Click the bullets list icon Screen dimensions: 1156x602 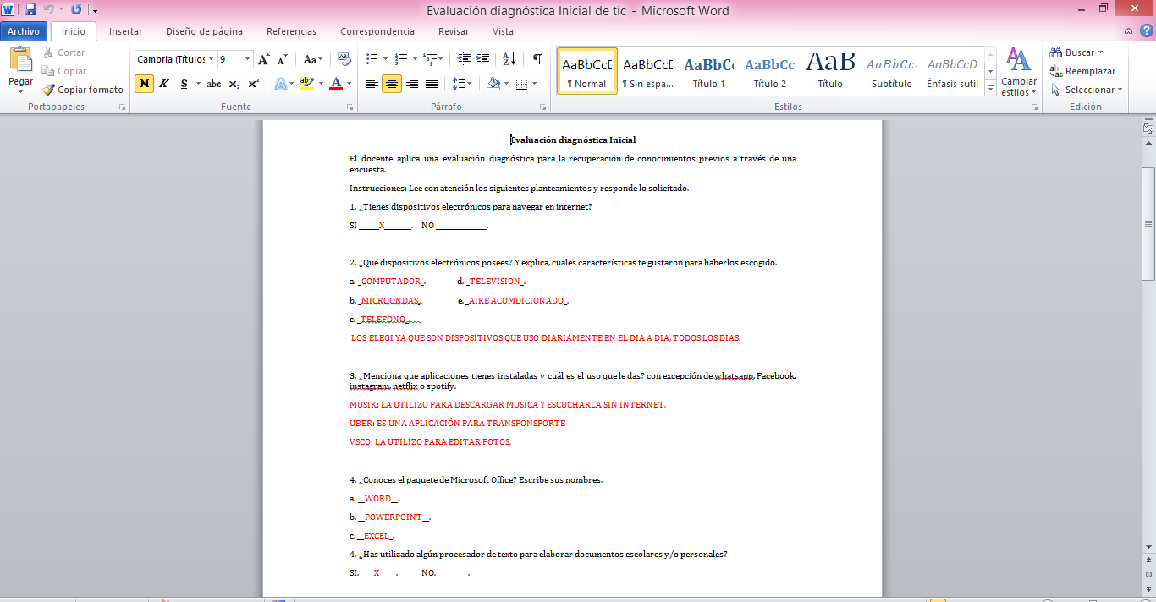tap(372, 59)
